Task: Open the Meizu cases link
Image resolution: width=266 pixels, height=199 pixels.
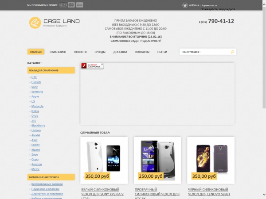Action: coord(35,169)
